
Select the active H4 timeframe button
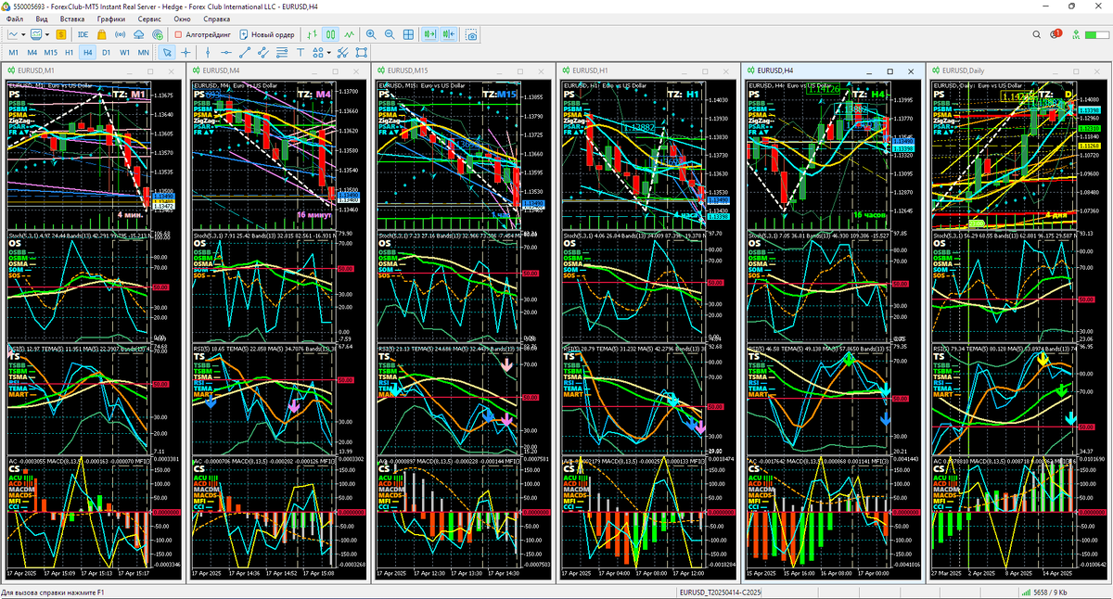point(87,53)
